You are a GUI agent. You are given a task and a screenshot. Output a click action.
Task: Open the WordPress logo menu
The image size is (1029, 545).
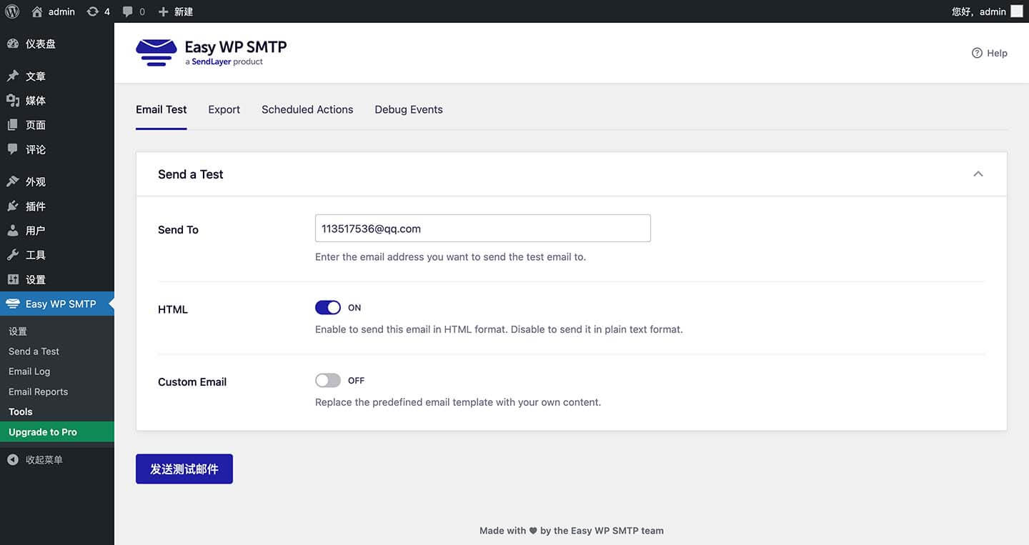tap(12, 11)
